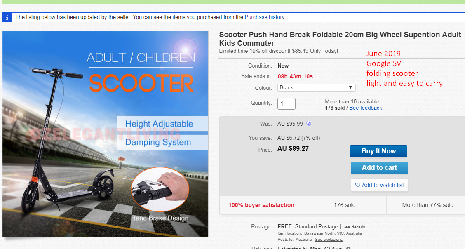Open postage See details link
Screen dimensions: 465x249
pos(354,227)
